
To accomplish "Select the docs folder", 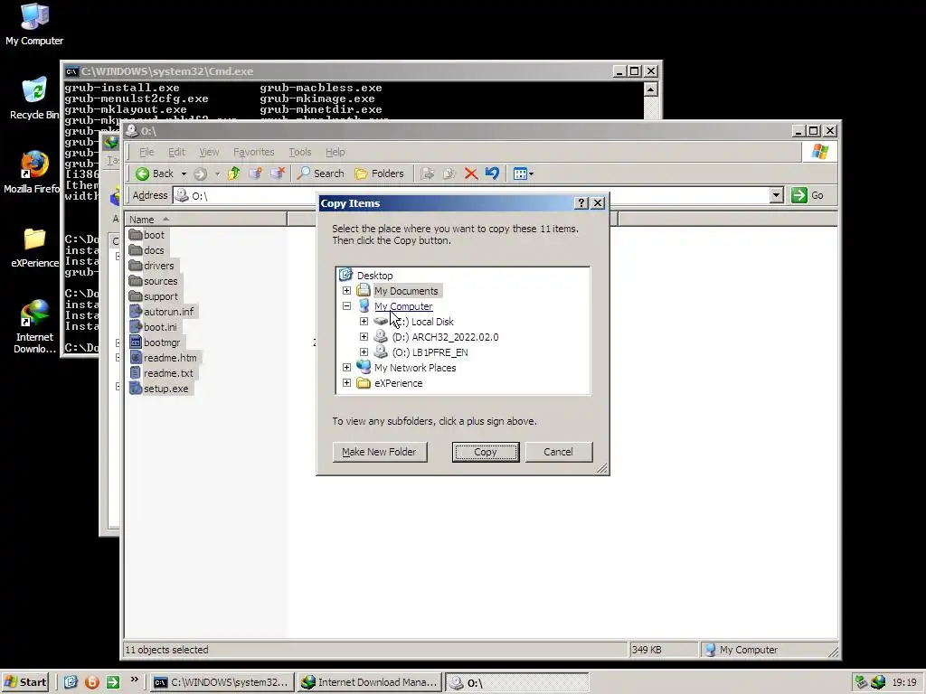I will pyautogui.click(x=146, y=250).
